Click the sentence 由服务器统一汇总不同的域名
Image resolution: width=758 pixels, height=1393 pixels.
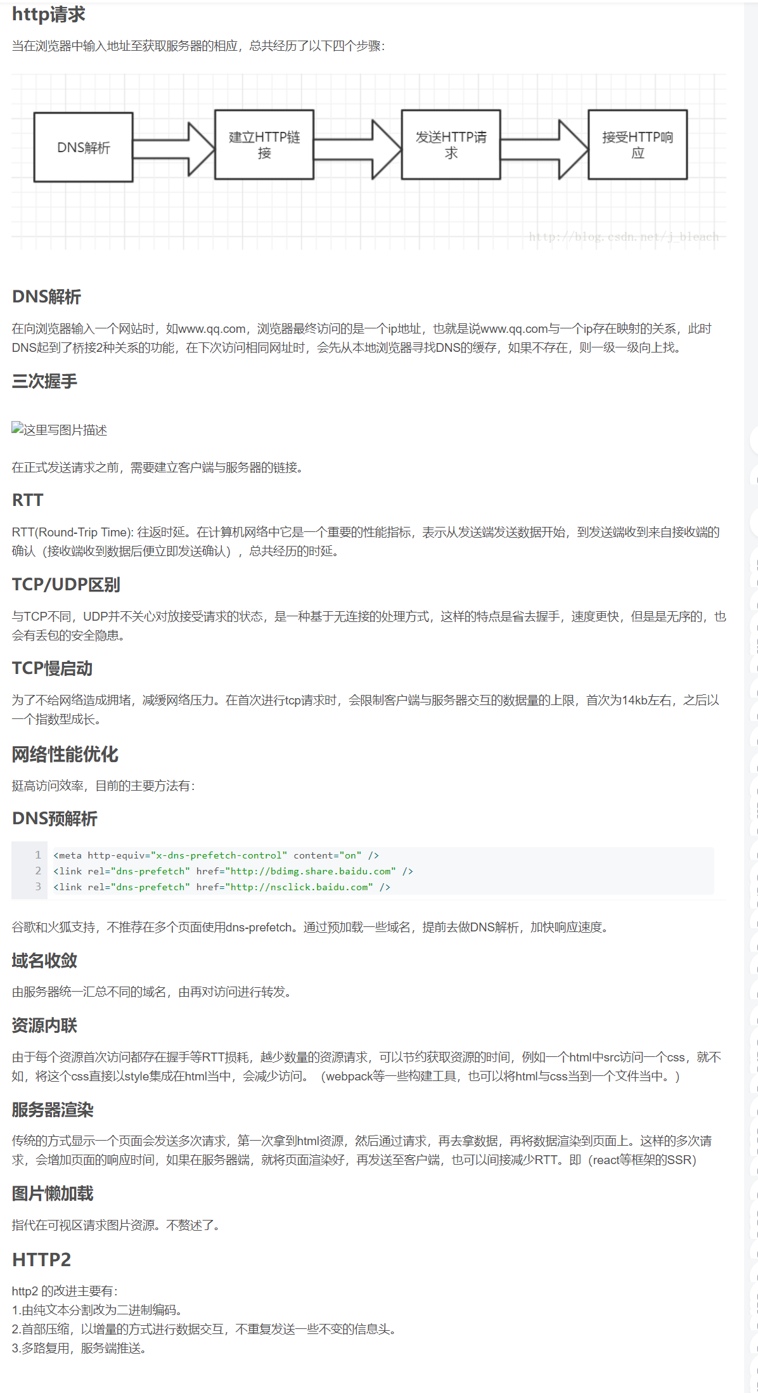pyautogui.click(x=152, y=992)
